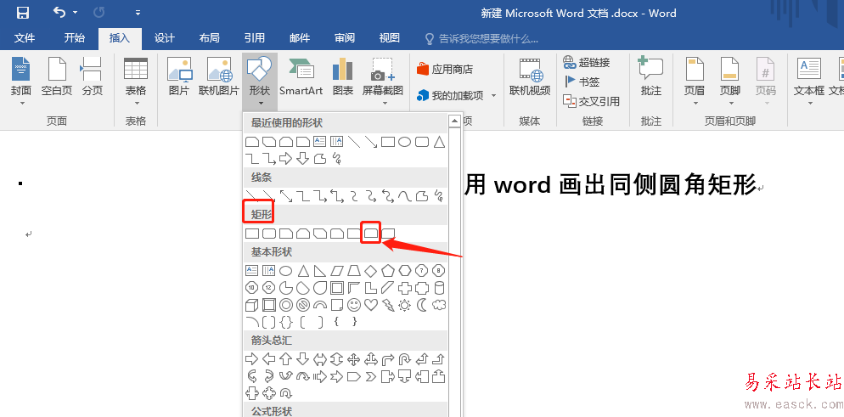This screenshot has height=417, width=844.
Task: Select the sun shape
Action: [x=404, y=305]
